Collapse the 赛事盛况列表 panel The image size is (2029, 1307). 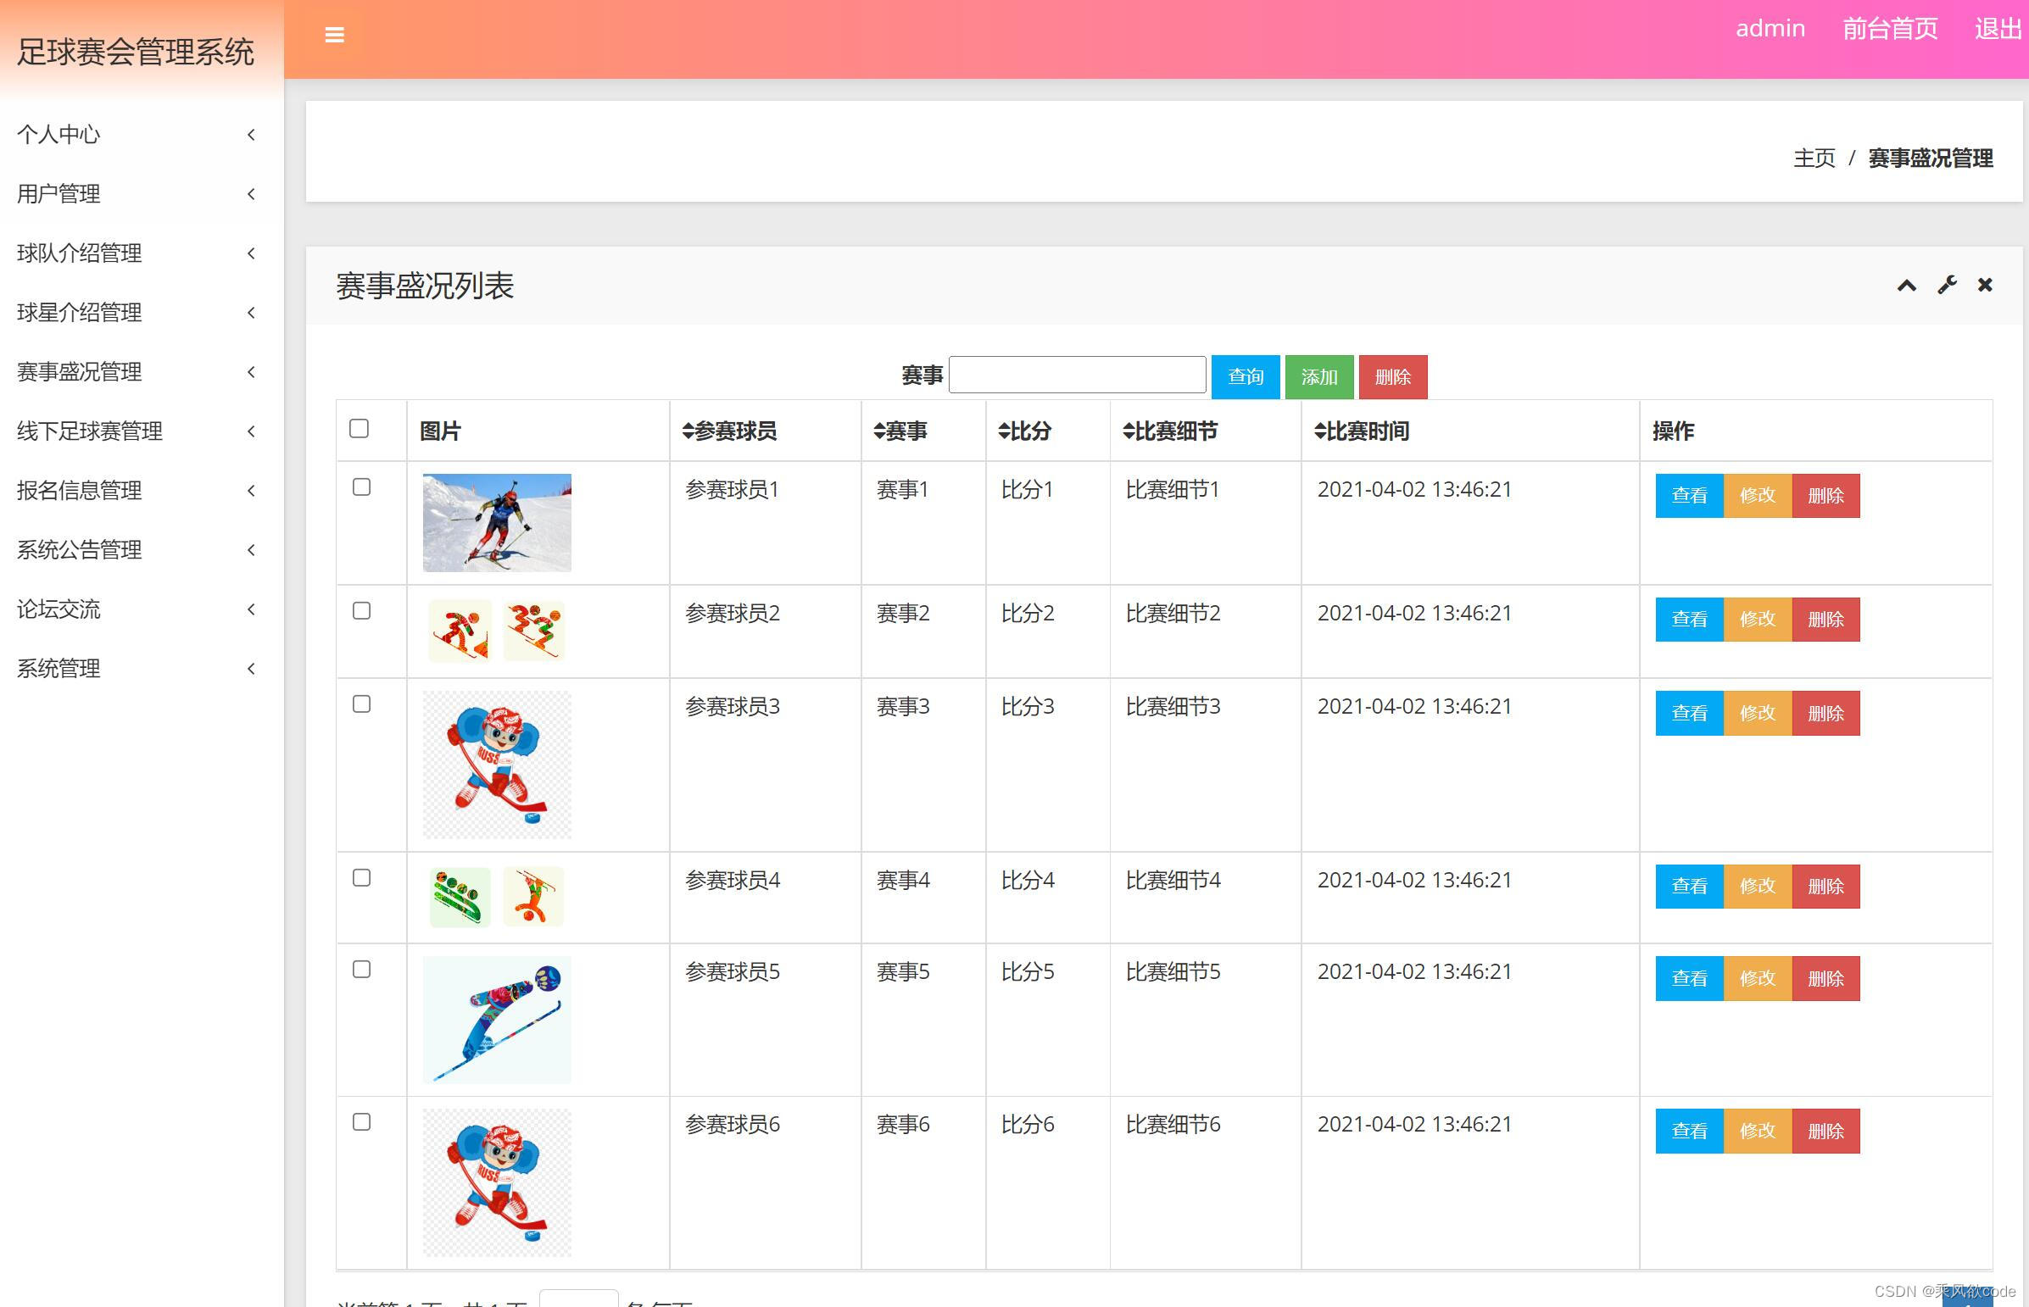[x=1907, y=285]
